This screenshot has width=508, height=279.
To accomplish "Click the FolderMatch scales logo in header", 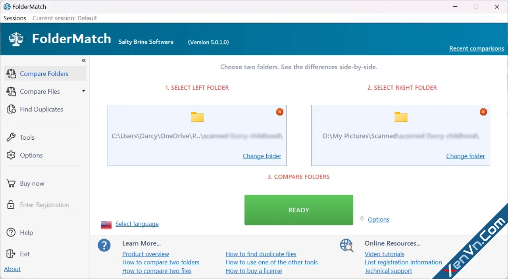I will [16, 39].
